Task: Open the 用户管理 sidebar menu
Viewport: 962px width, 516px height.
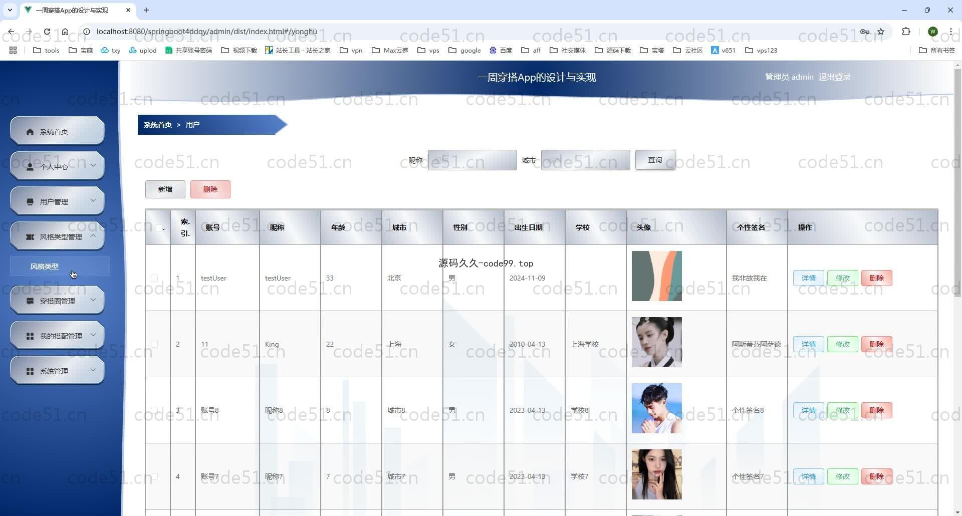Action: [57, 201]
